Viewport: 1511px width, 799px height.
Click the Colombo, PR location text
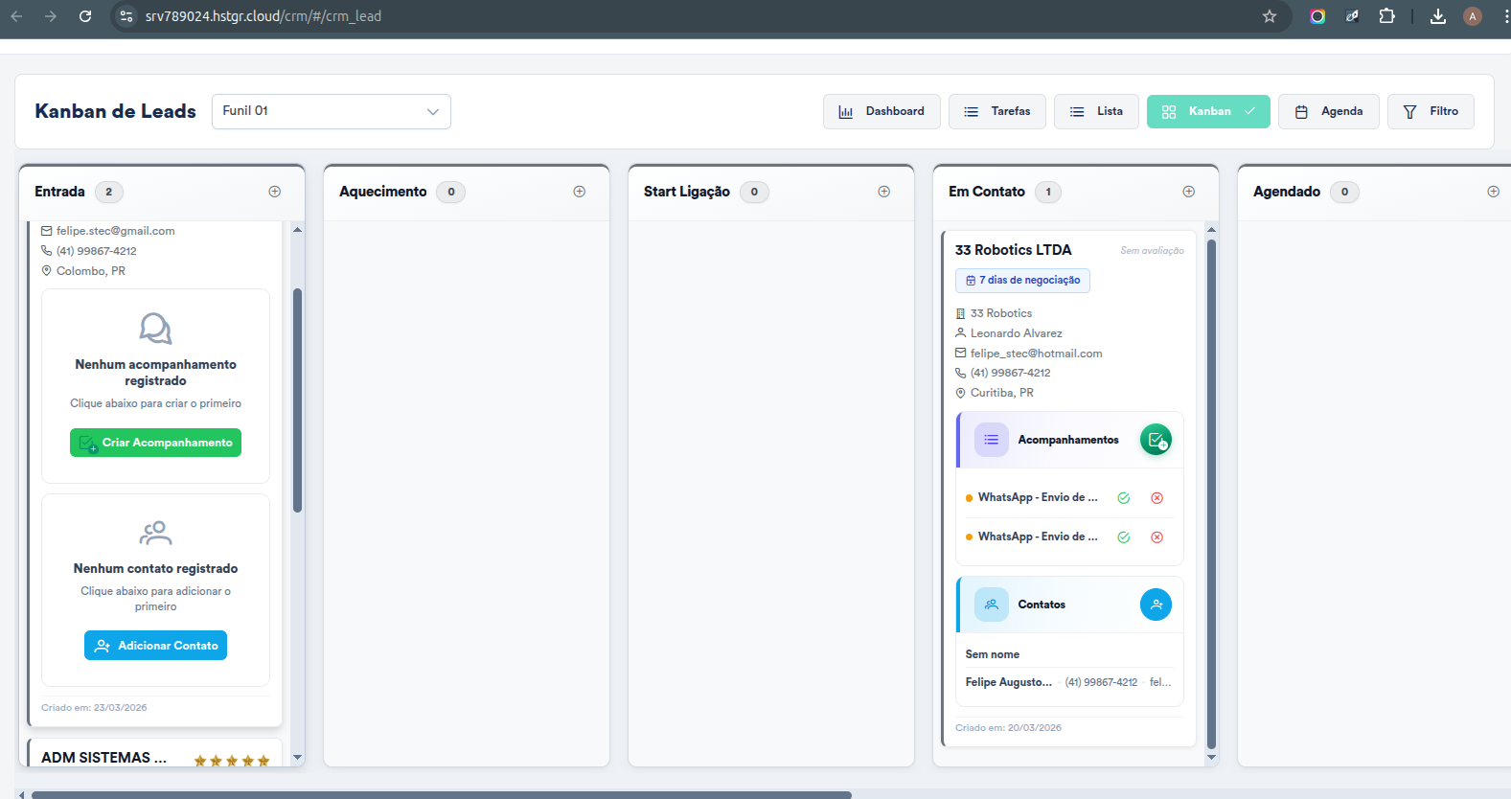pos(91,271)
